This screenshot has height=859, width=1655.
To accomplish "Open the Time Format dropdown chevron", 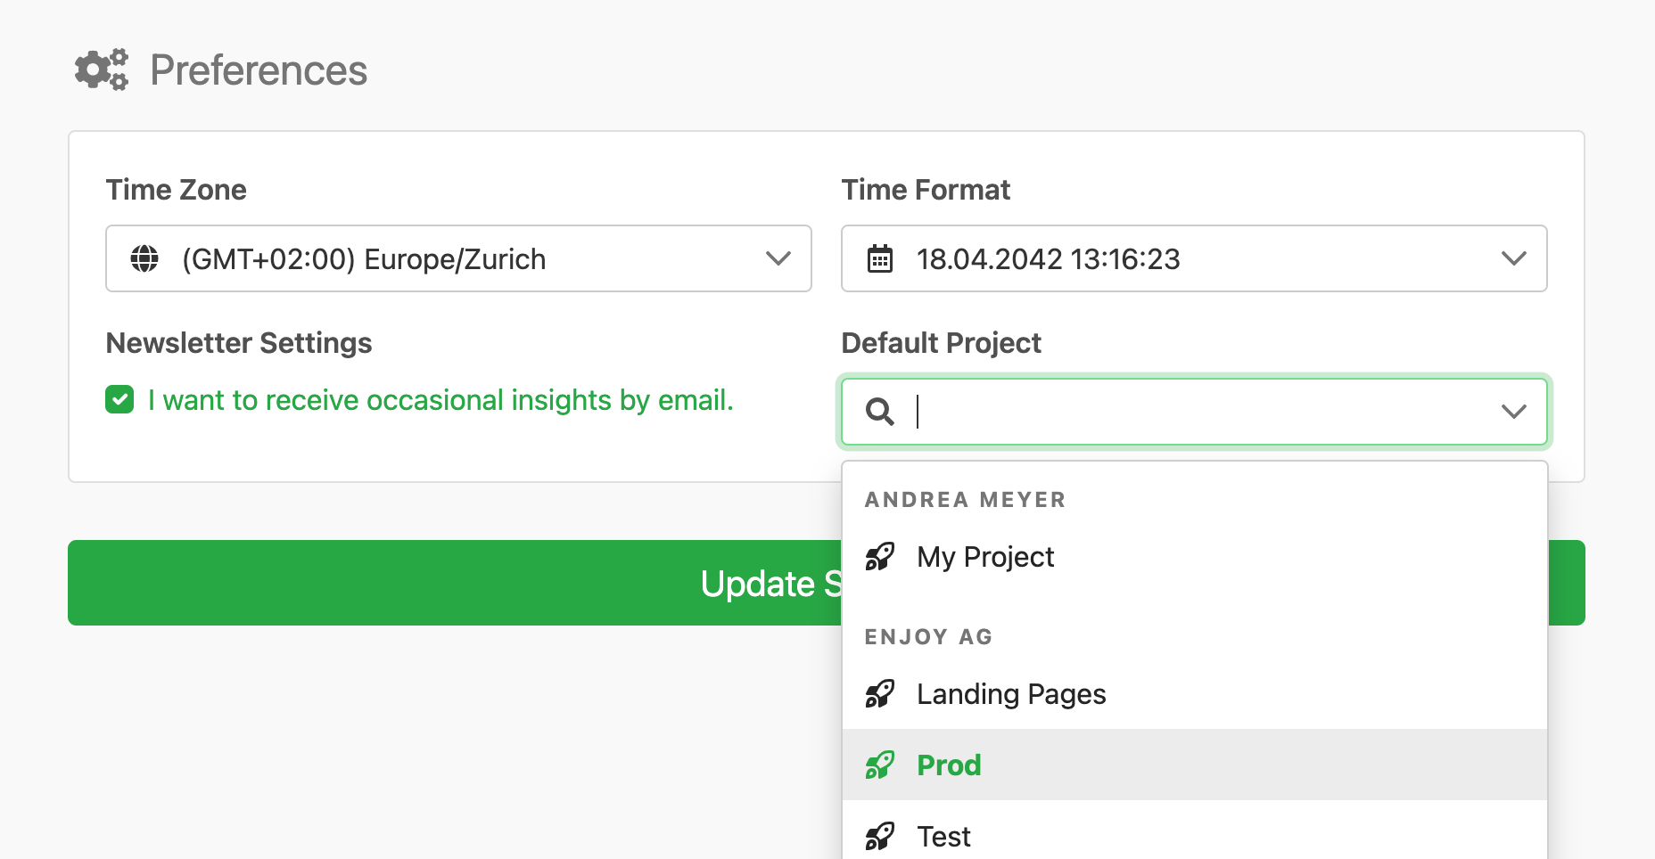I will pyautogui.click(x=1514, y=258).
